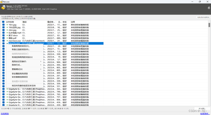Viewport: 211px width, 115px height.
Task: Click the Gigabyte G... row with size 365
Action: click(53, 89)
